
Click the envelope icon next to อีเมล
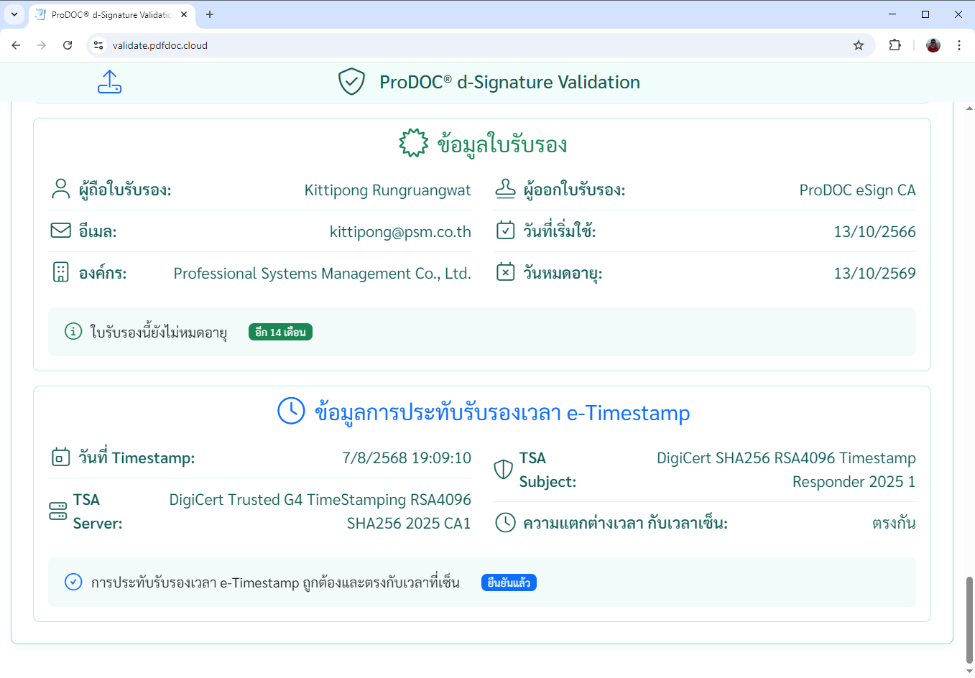coord(61,231)
